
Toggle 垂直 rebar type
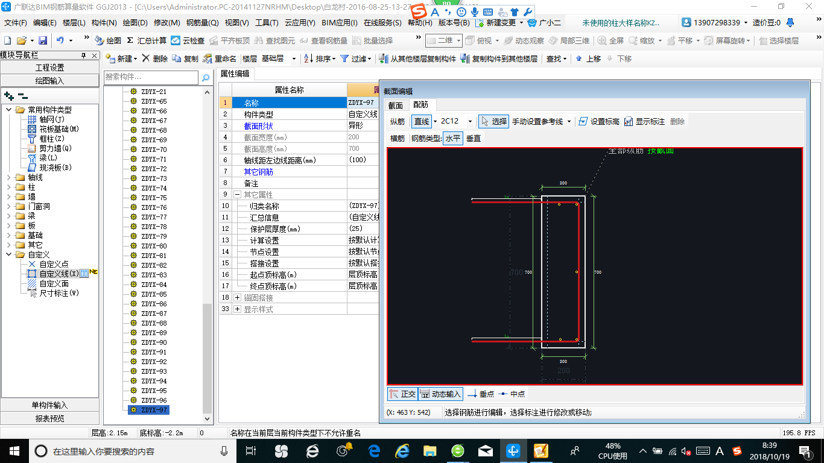pyautogui.click(x=474, y=138)
